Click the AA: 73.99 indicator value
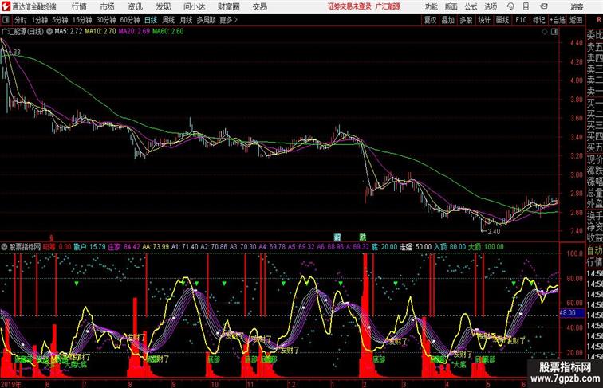Image resolution: width=603 pixels, height=388 pixels. [156, 247]
